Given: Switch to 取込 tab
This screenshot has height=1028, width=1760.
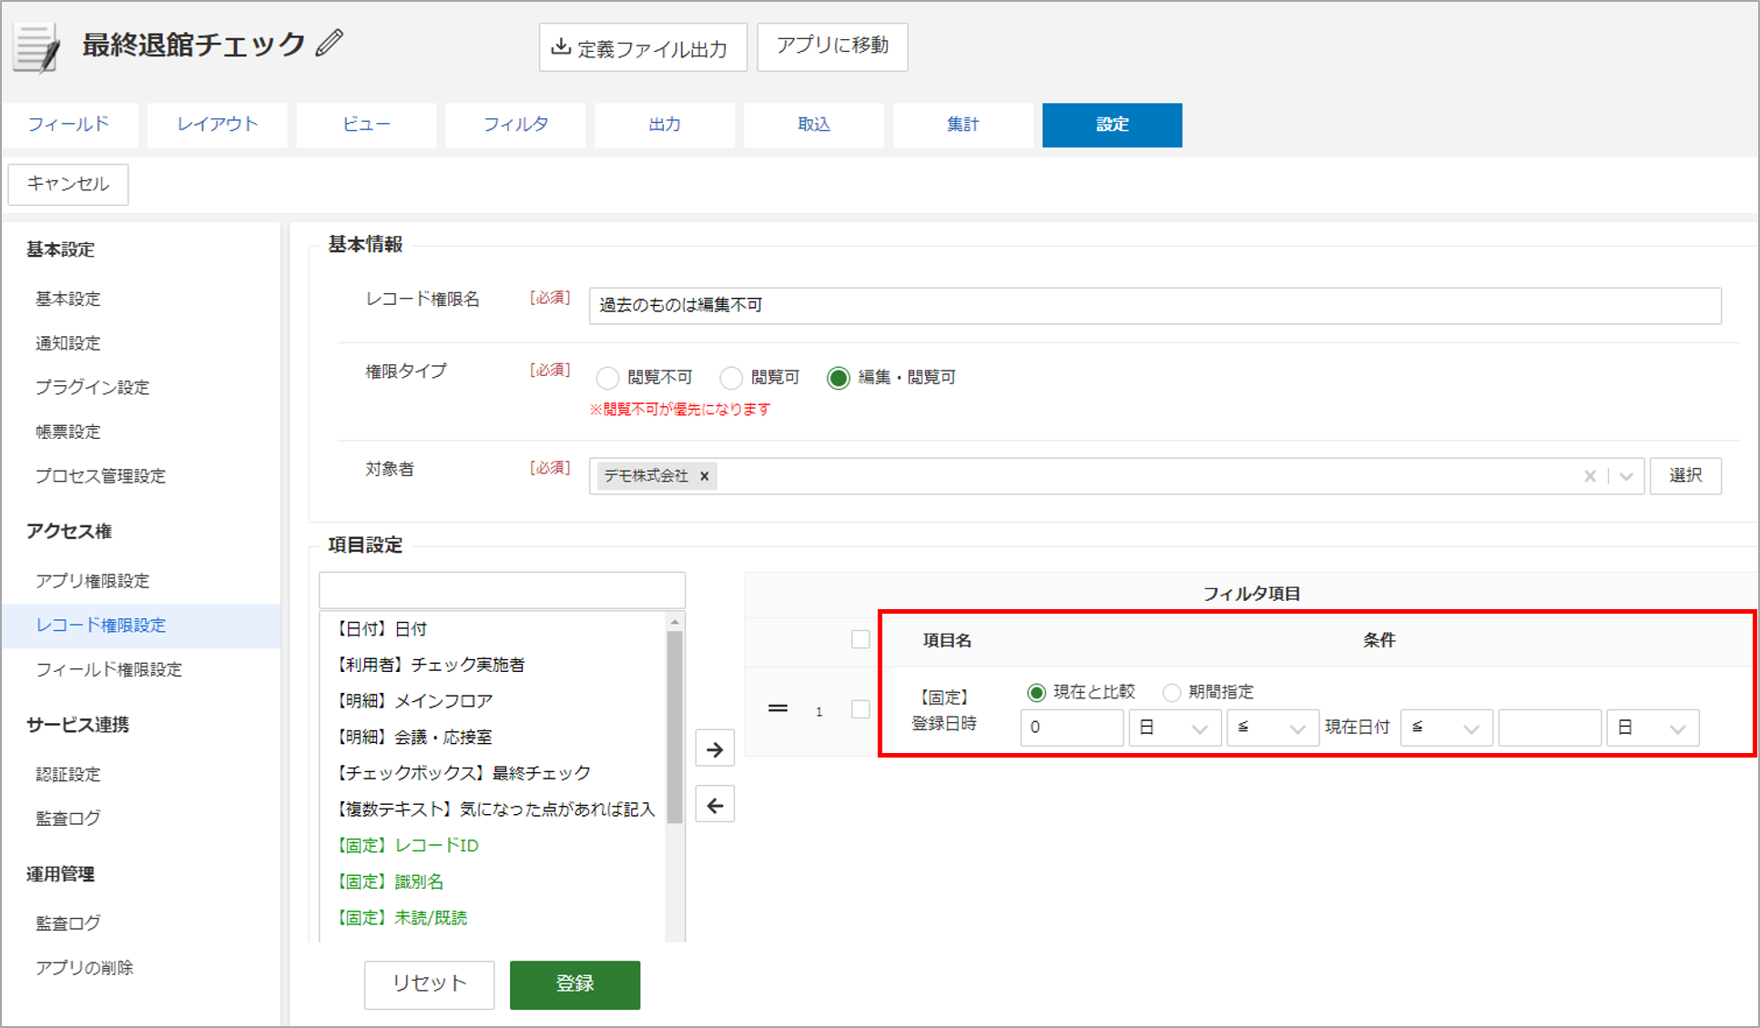Looking at the screenshot, I should [814, 125].
